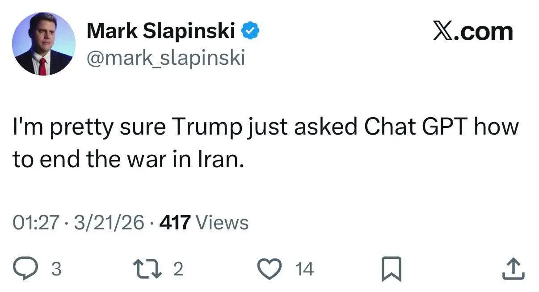This screenshot has height=292, width=539.
Task: Open Mark Slapinski's profile picture
Action: click(x=43, y=43)
